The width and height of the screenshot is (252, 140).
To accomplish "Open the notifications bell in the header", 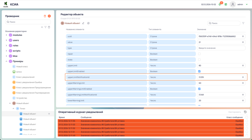I will 220,4.
